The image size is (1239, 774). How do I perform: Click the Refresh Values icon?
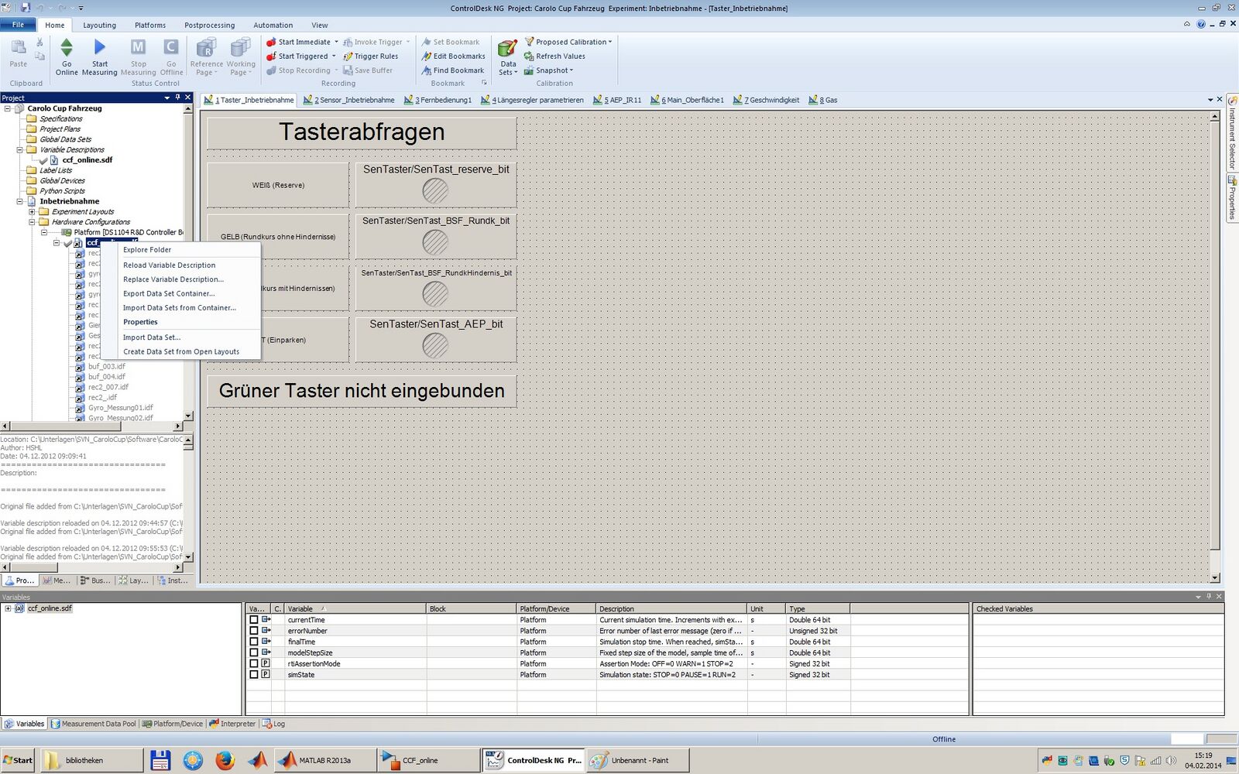click(529, 57)
